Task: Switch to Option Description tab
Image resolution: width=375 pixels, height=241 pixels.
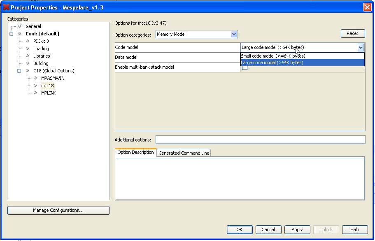Action: 135,153
